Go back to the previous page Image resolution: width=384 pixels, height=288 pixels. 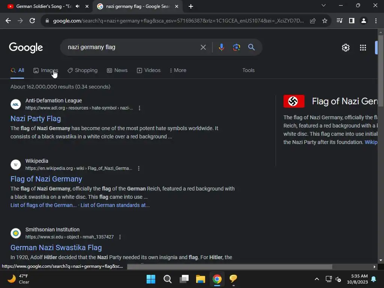8,21
